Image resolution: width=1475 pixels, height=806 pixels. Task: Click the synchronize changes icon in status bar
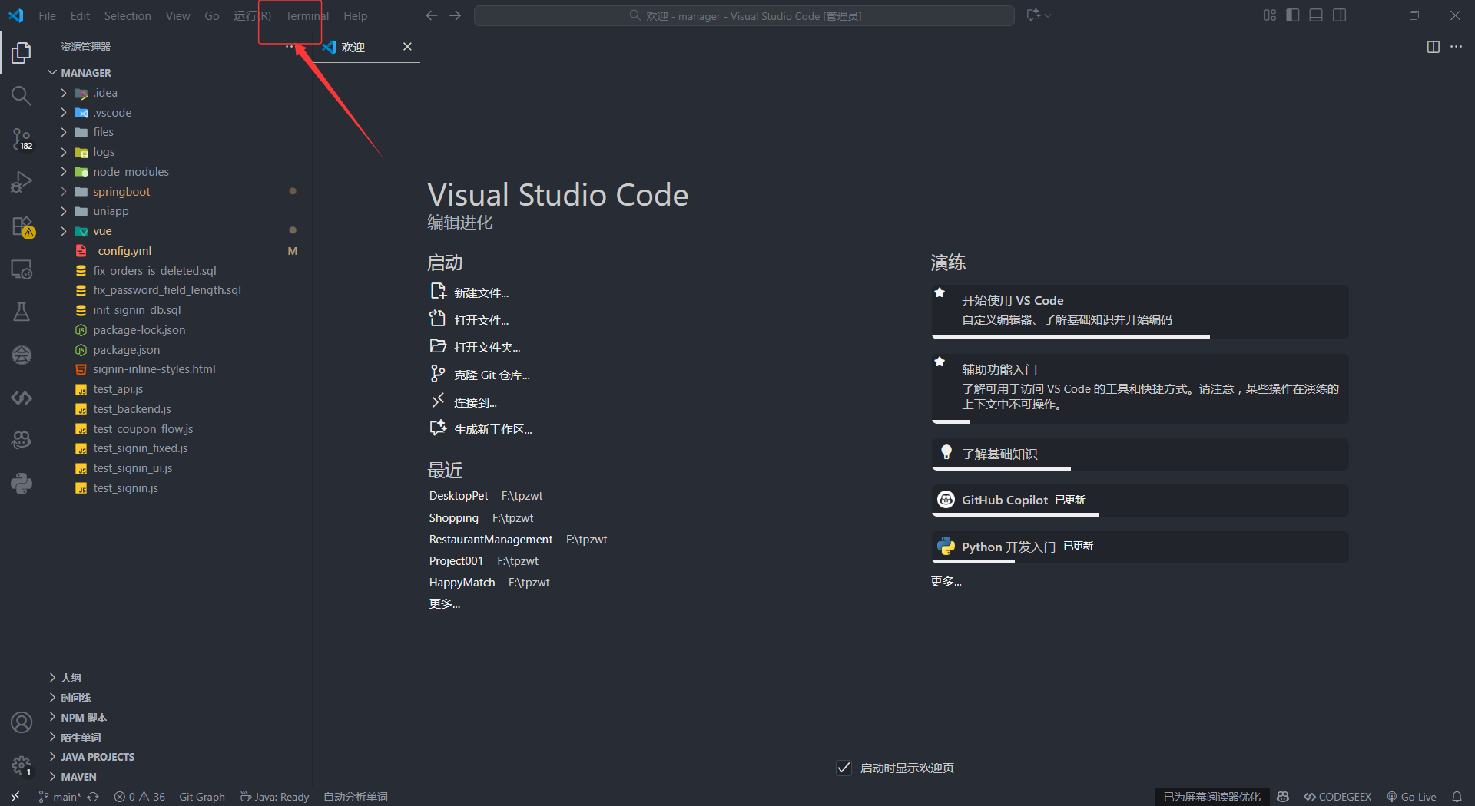[93, 797]
